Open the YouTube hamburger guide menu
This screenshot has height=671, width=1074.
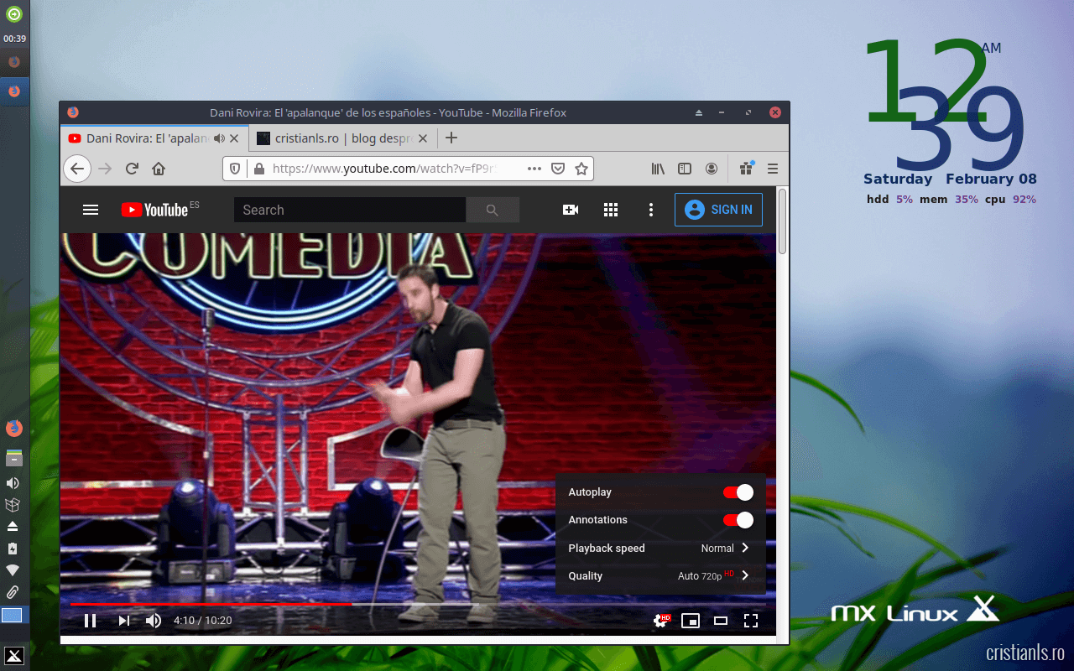pos(91,210)
